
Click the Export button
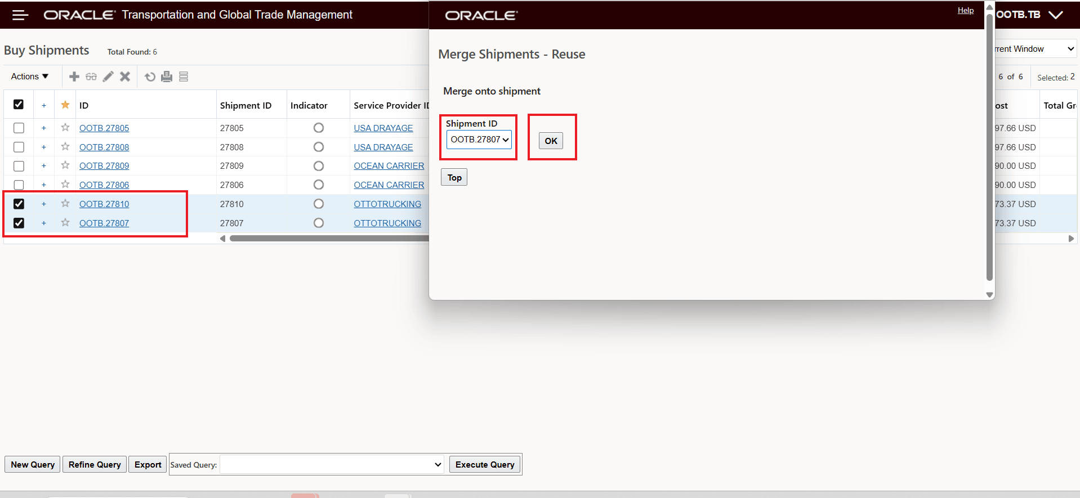point(148,465)
